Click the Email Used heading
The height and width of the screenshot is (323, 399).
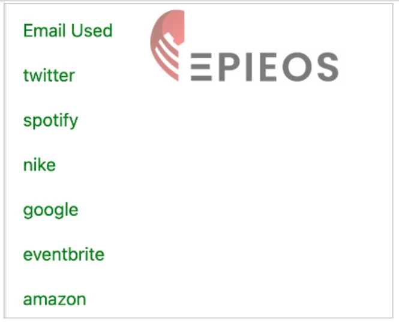click(68, 31)
